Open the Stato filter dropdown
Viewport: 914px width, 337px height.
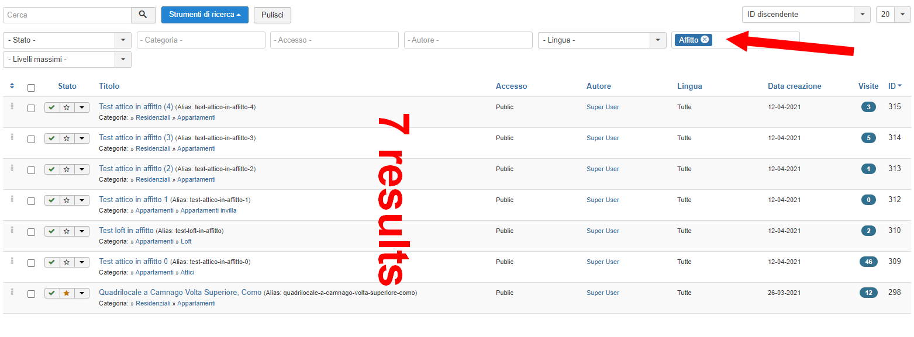pos(67,40)
